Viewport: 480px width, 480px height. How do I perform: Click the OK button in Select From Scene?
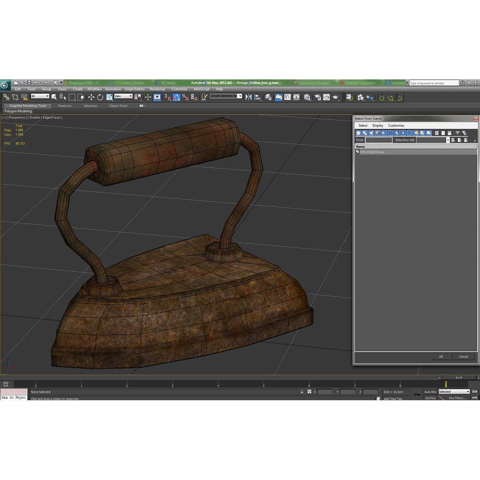click(441, 356)
